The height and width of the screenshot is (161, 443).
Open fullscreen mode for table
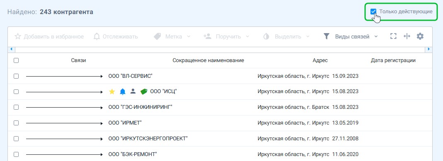[x=393, y=36]
